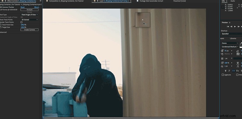The width and height of the screenshot is (242, 119).
Task: Open the Shortcut dropdown showing Spacebar
Action: tap(231, 34)
